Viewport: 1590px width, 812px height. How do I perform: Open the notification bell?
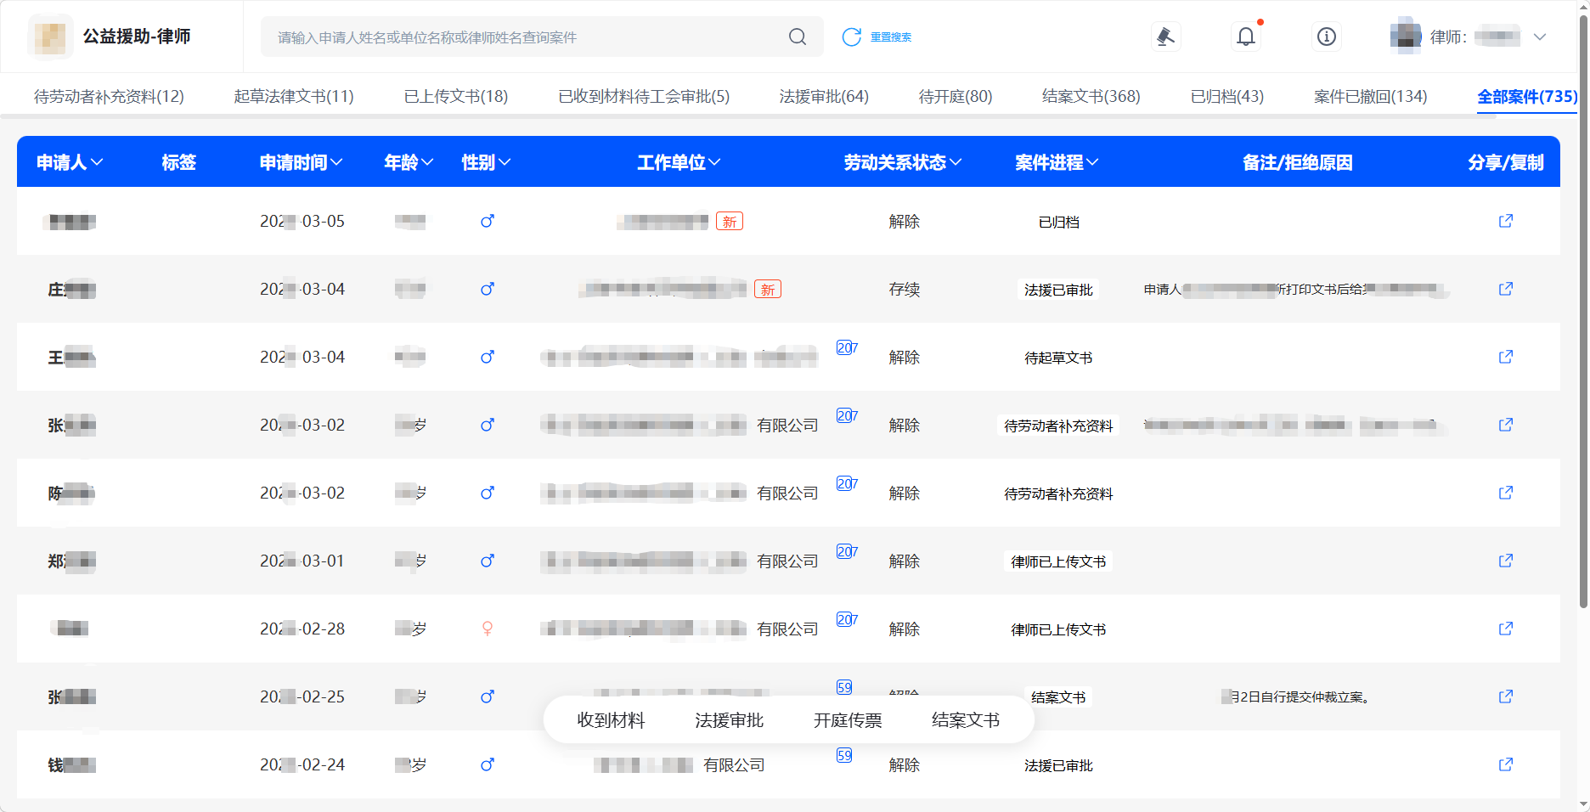click(1245, 37)
